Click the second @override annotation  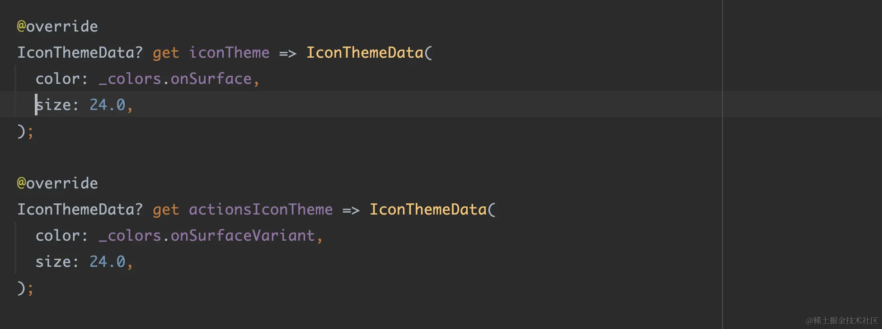(x=57, y=183)
